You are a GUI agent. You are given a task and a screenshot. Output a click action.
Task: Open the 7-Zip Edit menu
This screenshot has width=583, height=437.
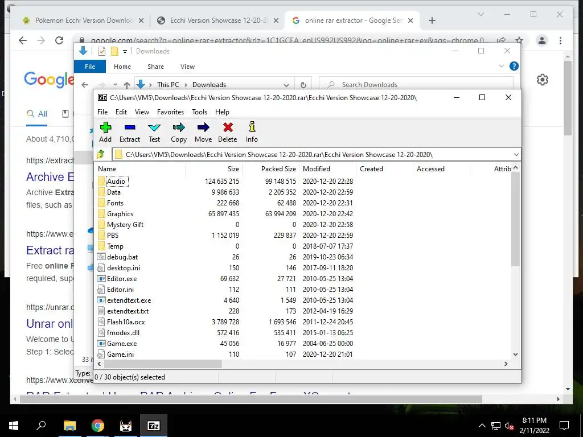[x=121, y=112]
